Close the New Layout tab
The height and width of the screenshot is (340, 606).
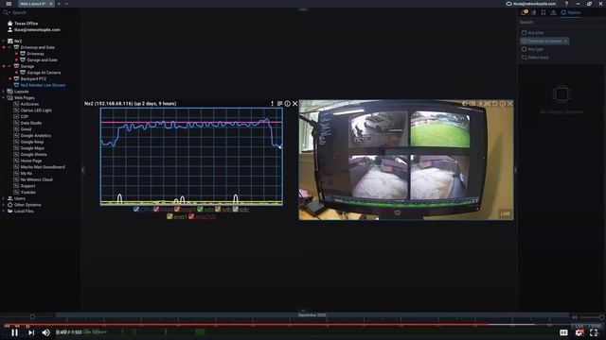pos(51,4)
